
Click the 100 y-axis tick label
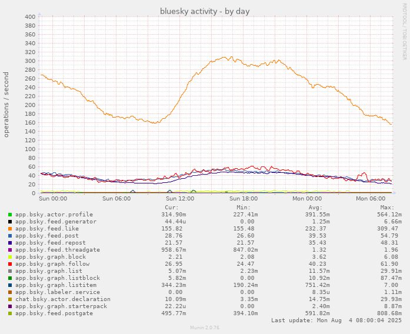30,149
